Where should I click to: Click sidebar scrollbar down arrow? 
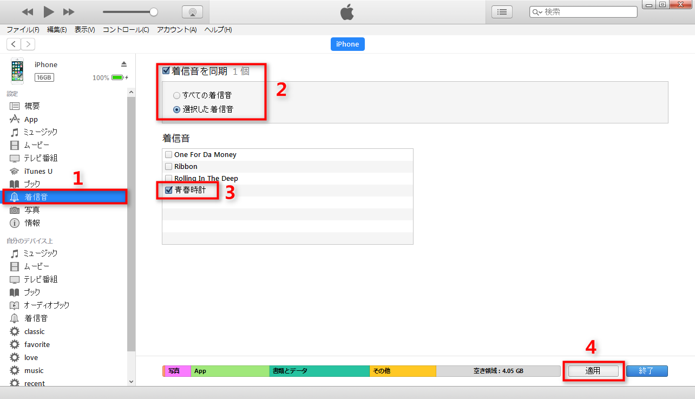[x=131, y=381]
